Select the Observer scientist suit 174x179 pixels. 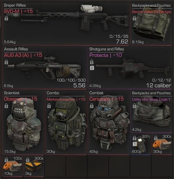[23, 125]
